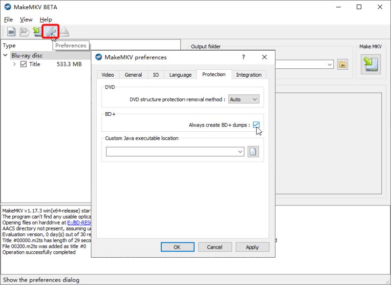Click Cancel in preferences dialog

(x=215, y=247)
